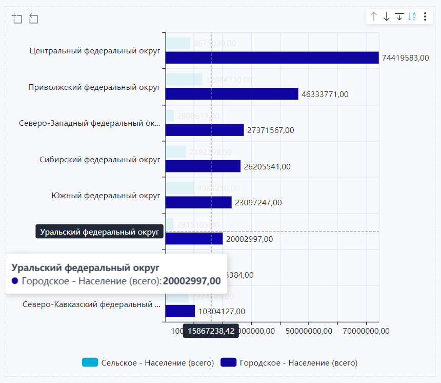Click the Центральный федеральный округ dark blue bar
Image resolution: width=441 pixels, height=383 pixels.
272,58
